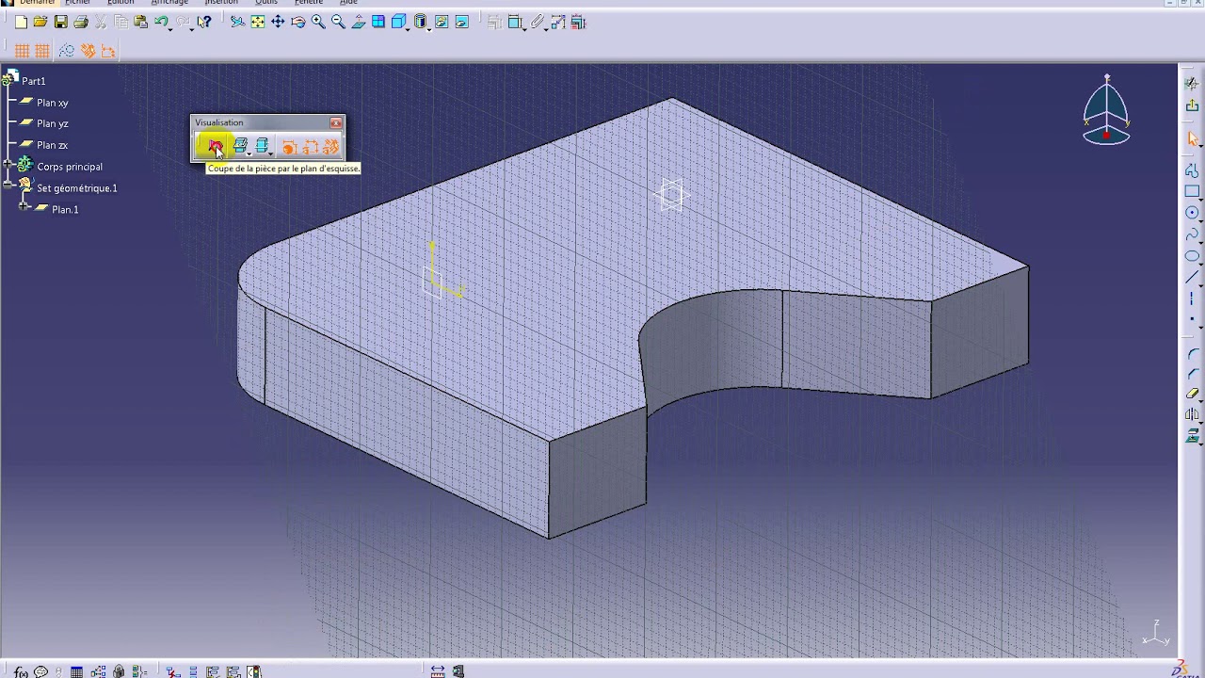1205x678 pixels.
Task: Select Part1 in the specification tree
Action: coord(34,81)
